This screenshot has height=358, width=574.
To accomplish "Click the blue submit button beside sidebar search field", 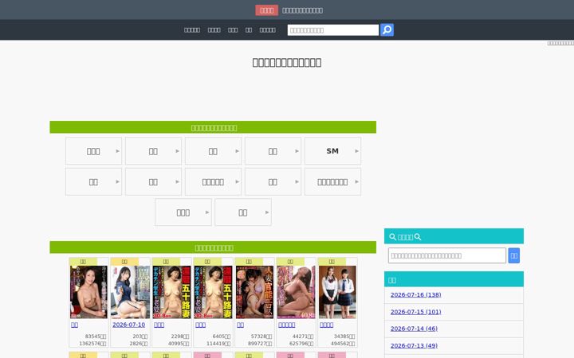I will (514, 255).
